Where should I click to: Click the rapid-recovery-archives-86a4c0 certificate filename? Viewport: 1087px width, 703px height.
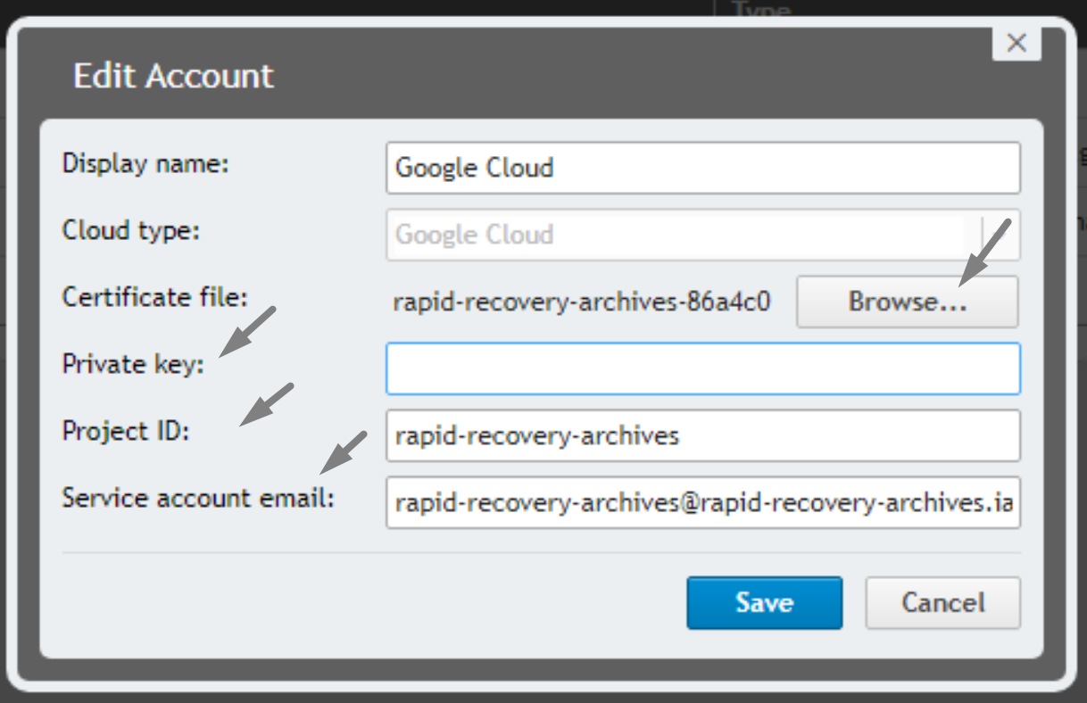(583, 301)
